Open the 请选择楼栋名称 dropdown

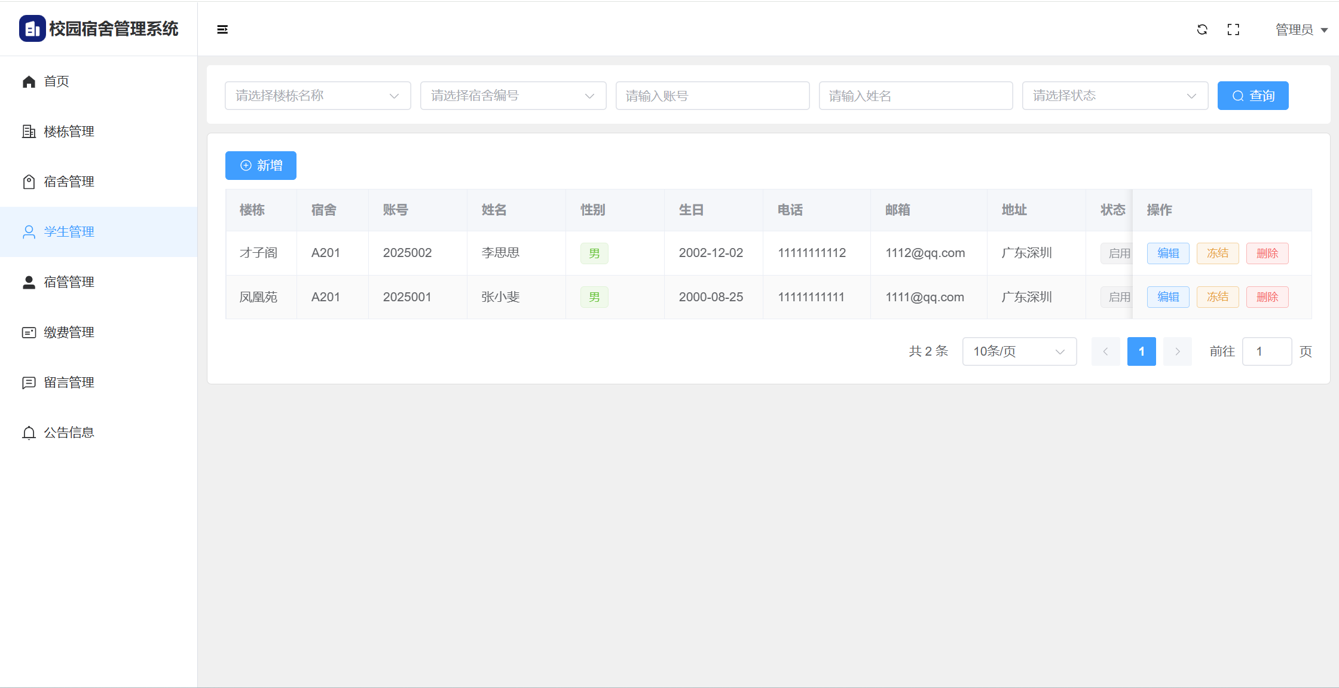point(317,96)
